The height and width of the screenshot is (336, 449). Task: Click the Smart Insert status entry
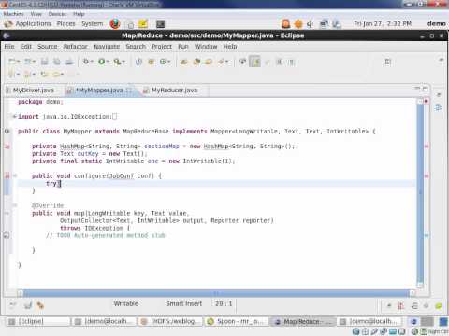(x=184, y=303)
